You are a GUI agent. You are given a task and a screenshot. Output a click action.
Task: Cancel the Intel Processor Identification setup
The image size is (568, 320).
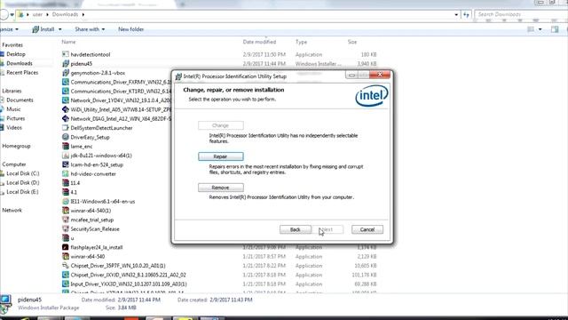[x=367, y=229]
